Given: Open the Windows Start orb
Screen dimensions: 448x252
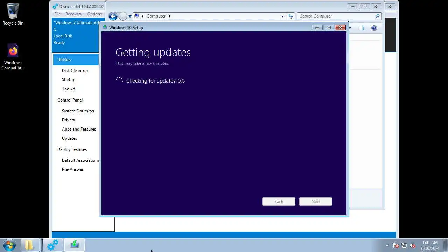Looking at the screenshot, I should click(x=9, y=245).
